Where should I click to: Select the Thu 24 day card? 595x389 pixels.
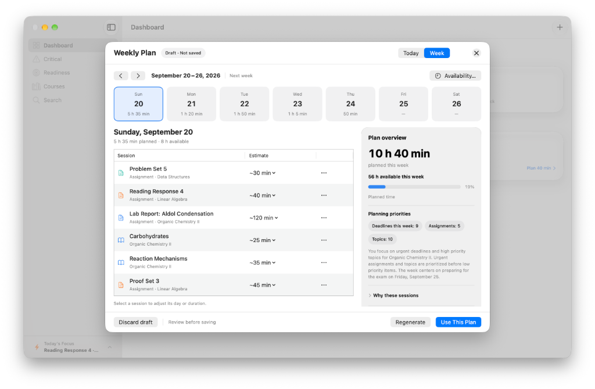point(350,104)
